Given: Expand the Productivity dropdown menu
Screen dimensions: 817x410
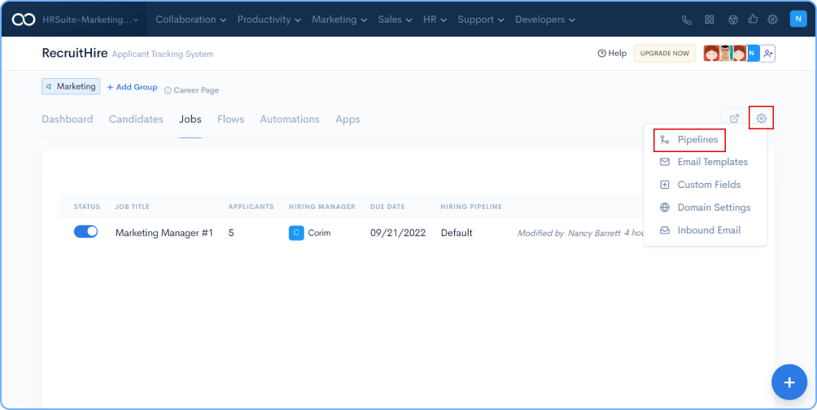Looking at the screenshot, I should pos(269,20).
